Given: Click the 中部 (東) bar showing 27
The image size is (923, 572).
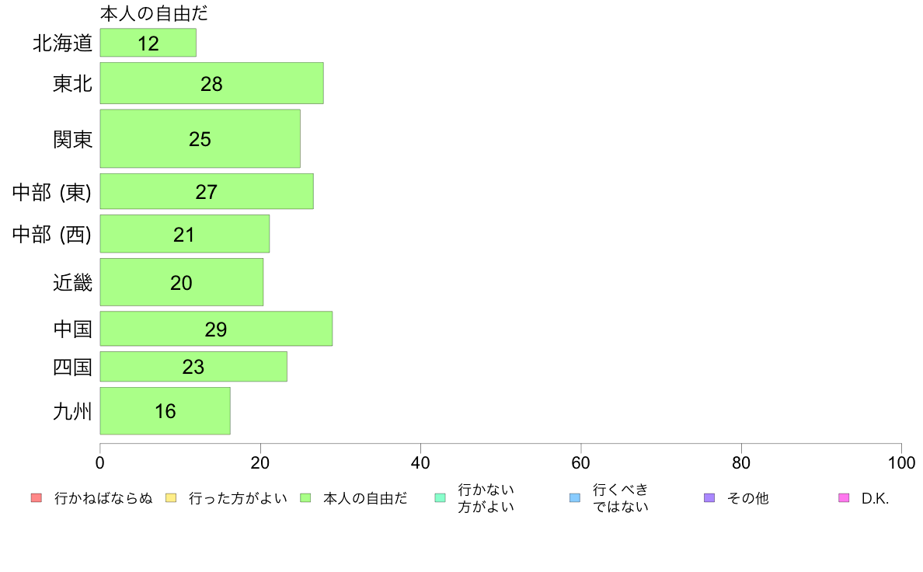Looking at the screenshot, I should [x=207, y=191].
